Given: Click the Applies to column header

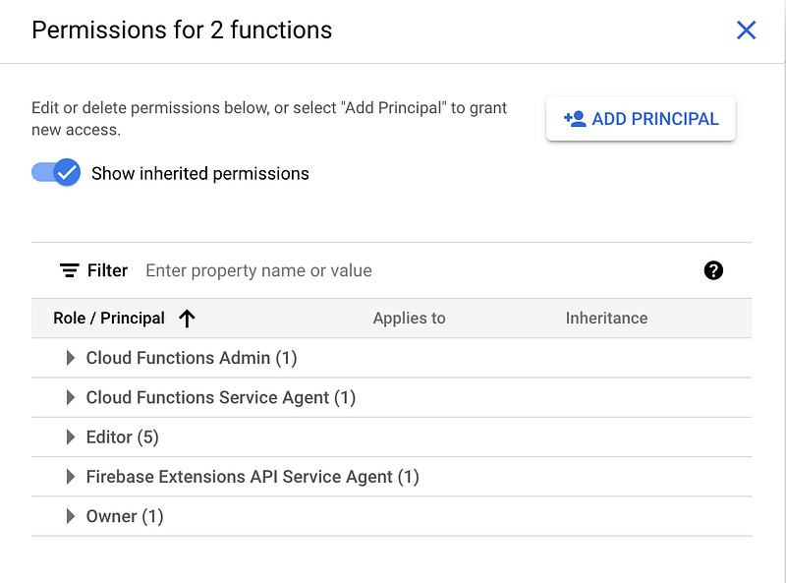Looking at the screenshot, I should (410, 319).
